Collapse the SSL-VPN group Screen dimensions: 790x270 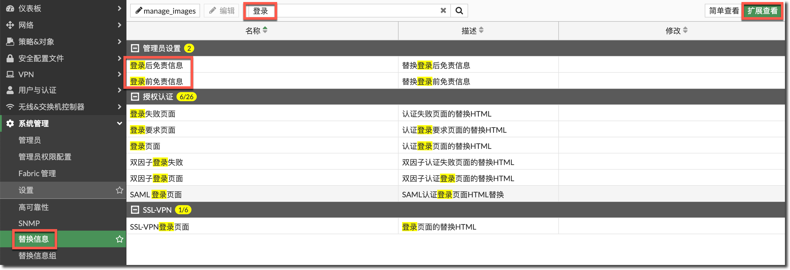click(135, 210)
